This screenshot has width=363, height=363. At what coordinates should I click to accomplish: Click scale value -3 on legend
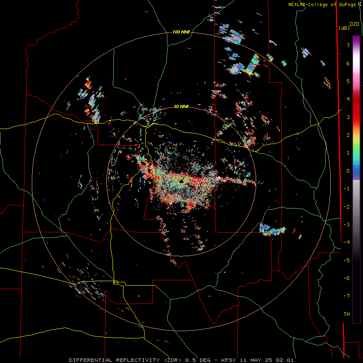coord(346,225)
